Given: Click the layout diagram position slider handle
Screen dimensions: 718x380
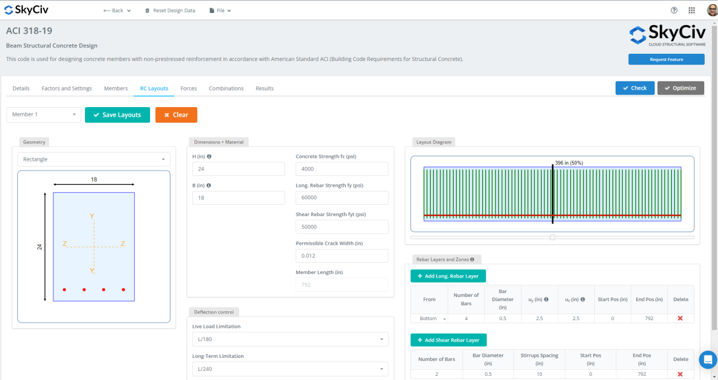Looking at the screenshot, I should [x=552, y=238].
